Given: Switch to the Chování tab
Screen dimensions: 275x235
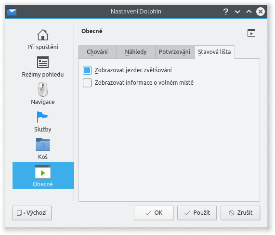Looking at the screenshot, I should pyautogui.click(x=97, y=52).
